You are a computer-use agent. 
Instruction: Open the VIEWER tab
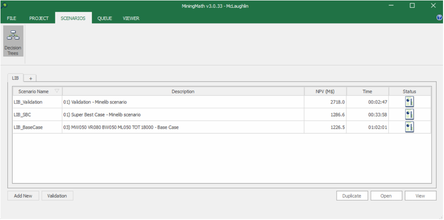click(131, 18)
